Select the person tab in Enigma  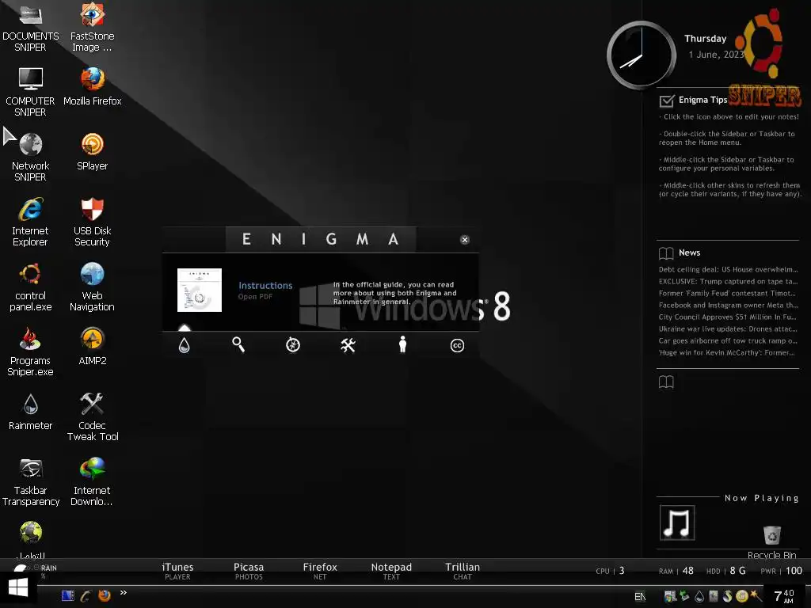pyautogui.click(x=403, y=344)
